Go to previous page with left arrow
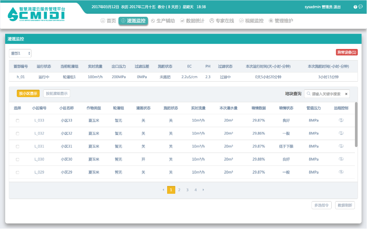 (163, 189)
